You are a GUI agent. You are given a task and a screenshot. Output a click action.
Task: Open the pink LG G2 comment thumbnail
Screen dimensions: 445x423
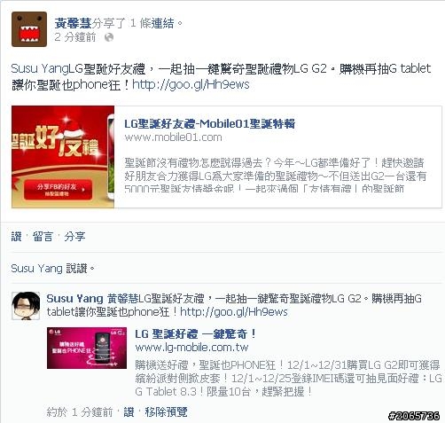pyautogui.click(x=87, y=348)
